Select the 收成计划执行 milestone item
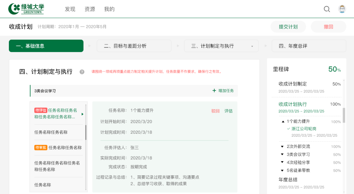The width and height of the screenshot is (354, 194). (293, 104)
